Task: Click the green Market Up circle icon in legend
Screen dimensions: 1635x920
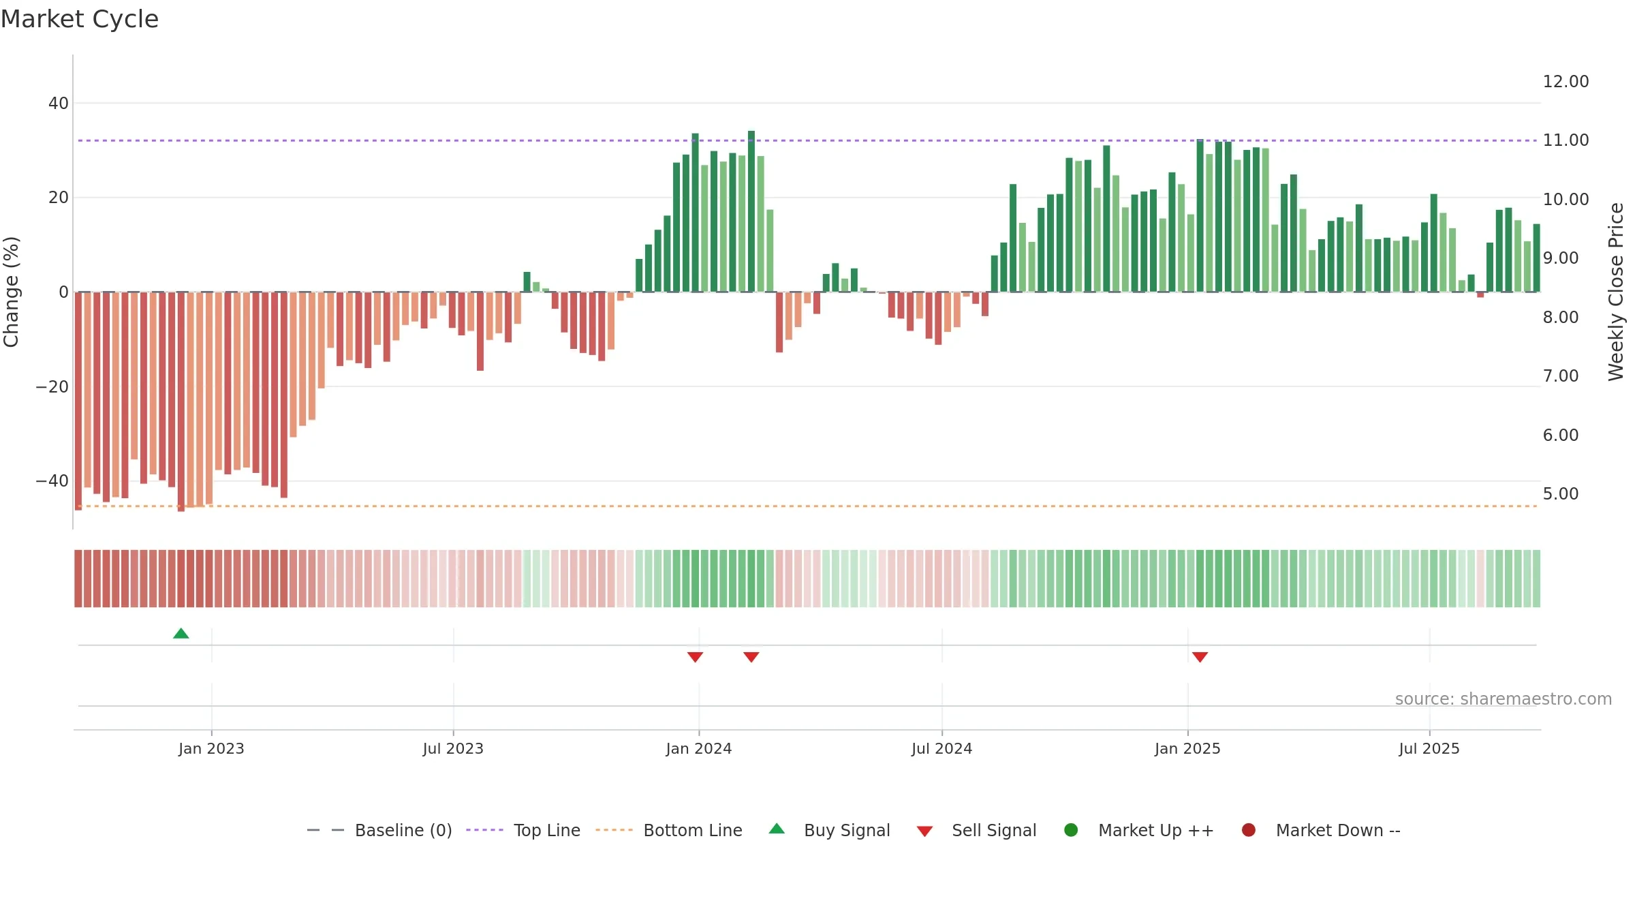Action: [x=1071, y=830]
